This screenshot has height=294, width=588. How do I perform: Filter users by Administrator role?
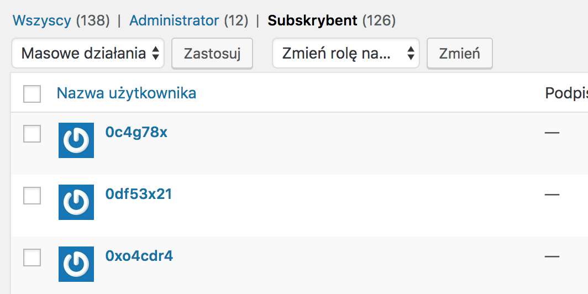point(174,20)
